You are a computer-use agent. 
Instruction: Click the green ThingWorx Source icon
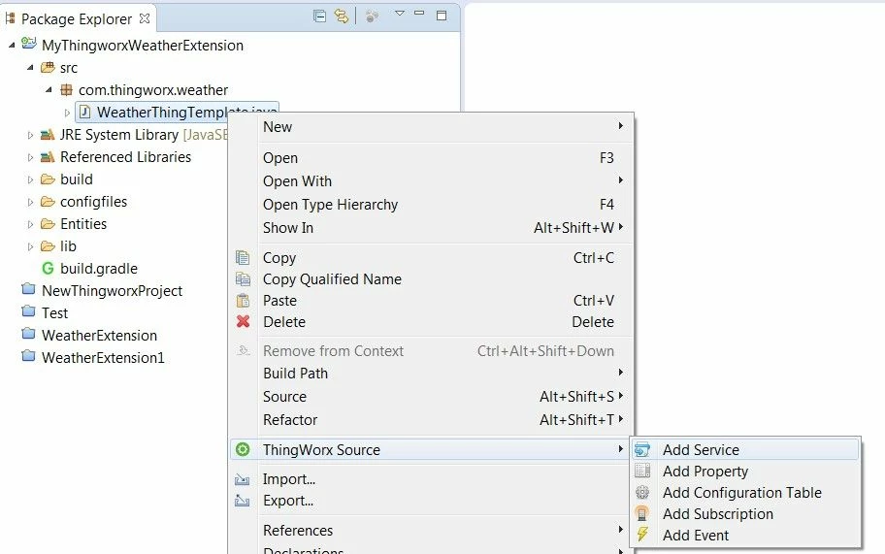(243, 449)
